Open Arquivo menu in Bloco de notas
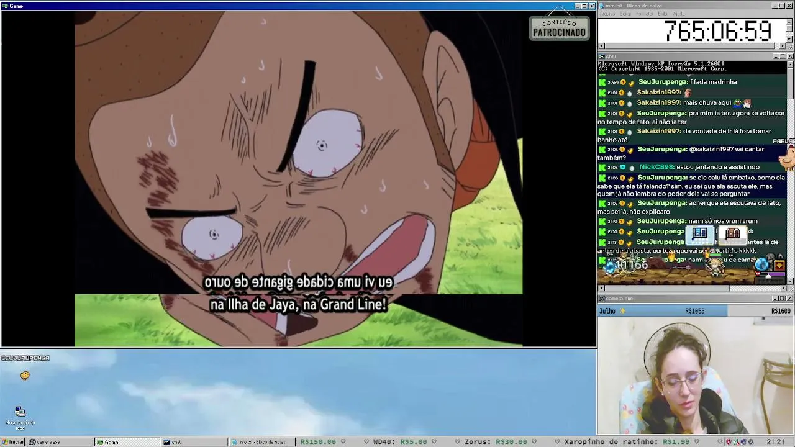The image size is (795, 447). pyautogui.click(x=607, y=14)
